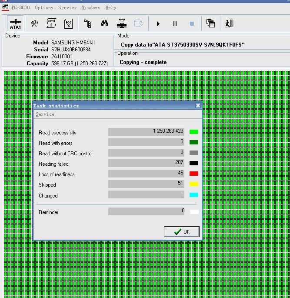Open the Windows menu
This screenshot has width=290, height=298.
tap(91, 7)
